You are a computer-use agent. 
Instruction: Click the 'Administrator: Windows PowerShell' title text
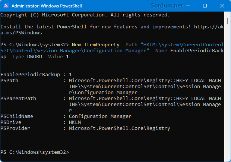click(47, 6)
